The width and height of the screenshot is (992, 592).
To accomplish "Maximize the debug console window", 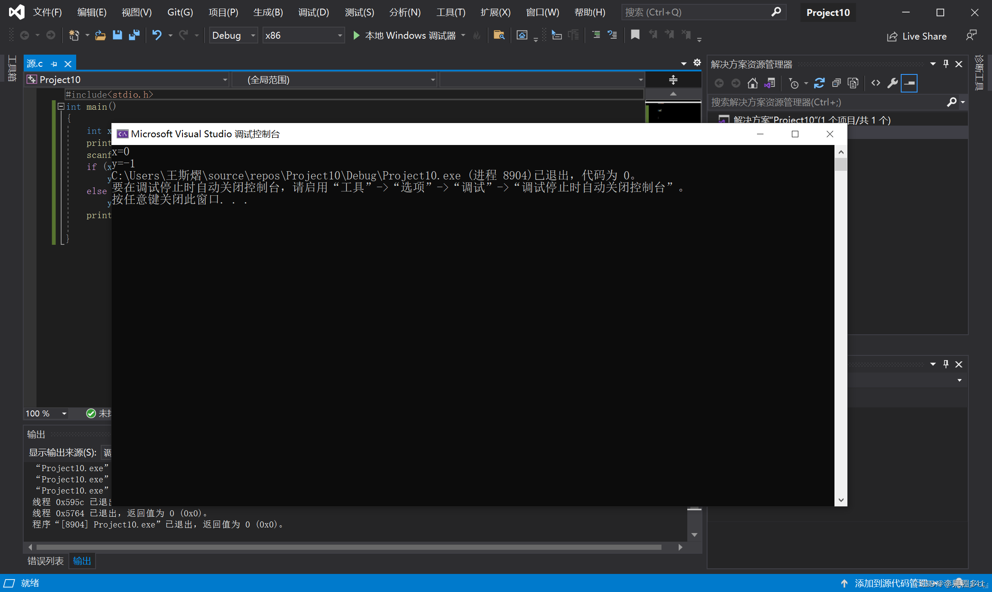I will click(x=795, y=134).
